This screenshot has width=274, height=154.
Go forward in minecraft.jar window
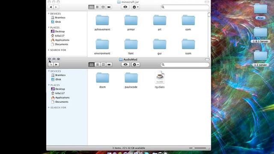[x=56, y=7]
